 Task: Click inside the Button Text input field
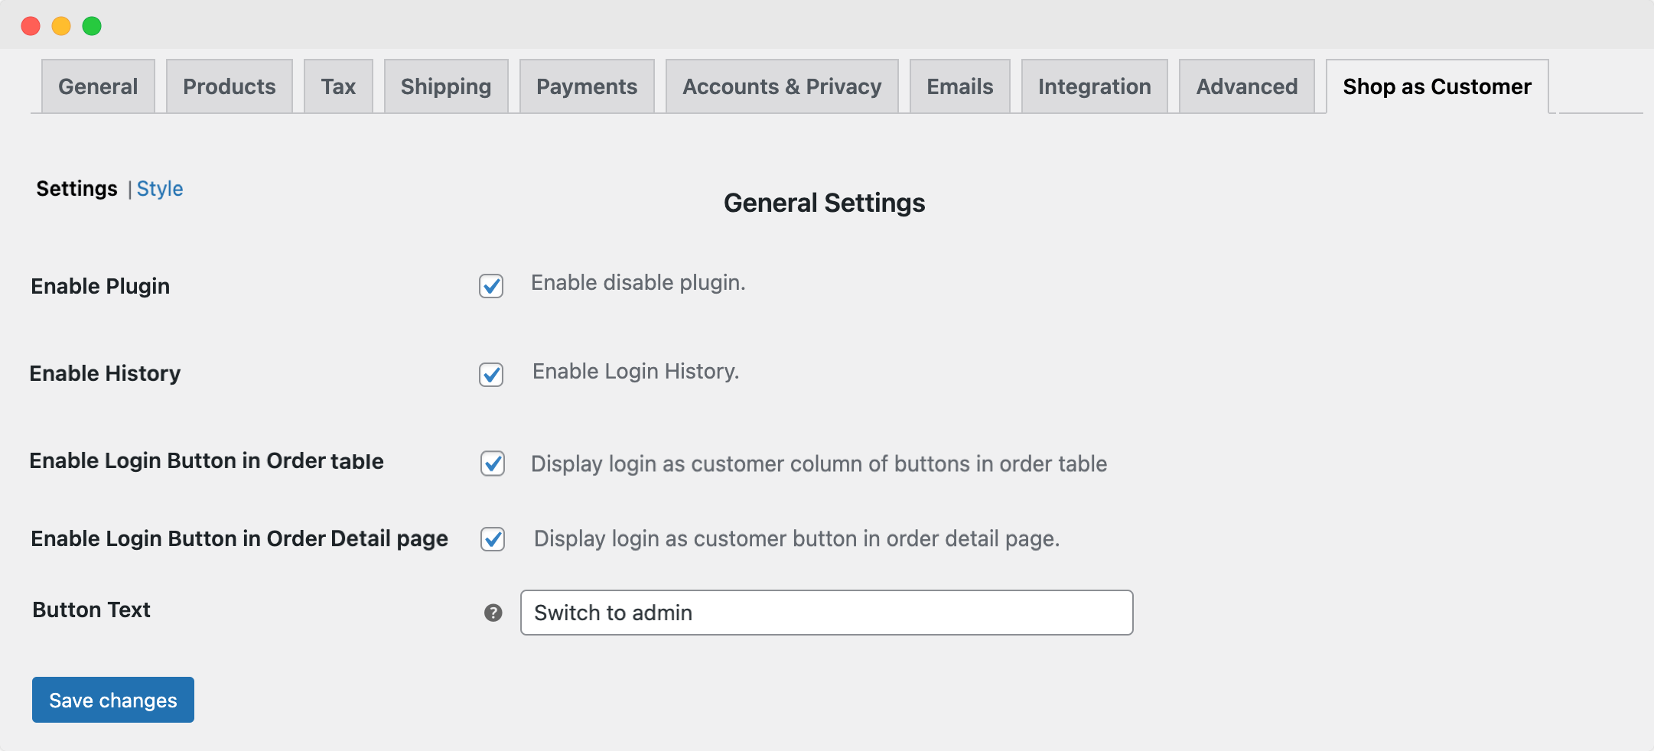[825, 612]
